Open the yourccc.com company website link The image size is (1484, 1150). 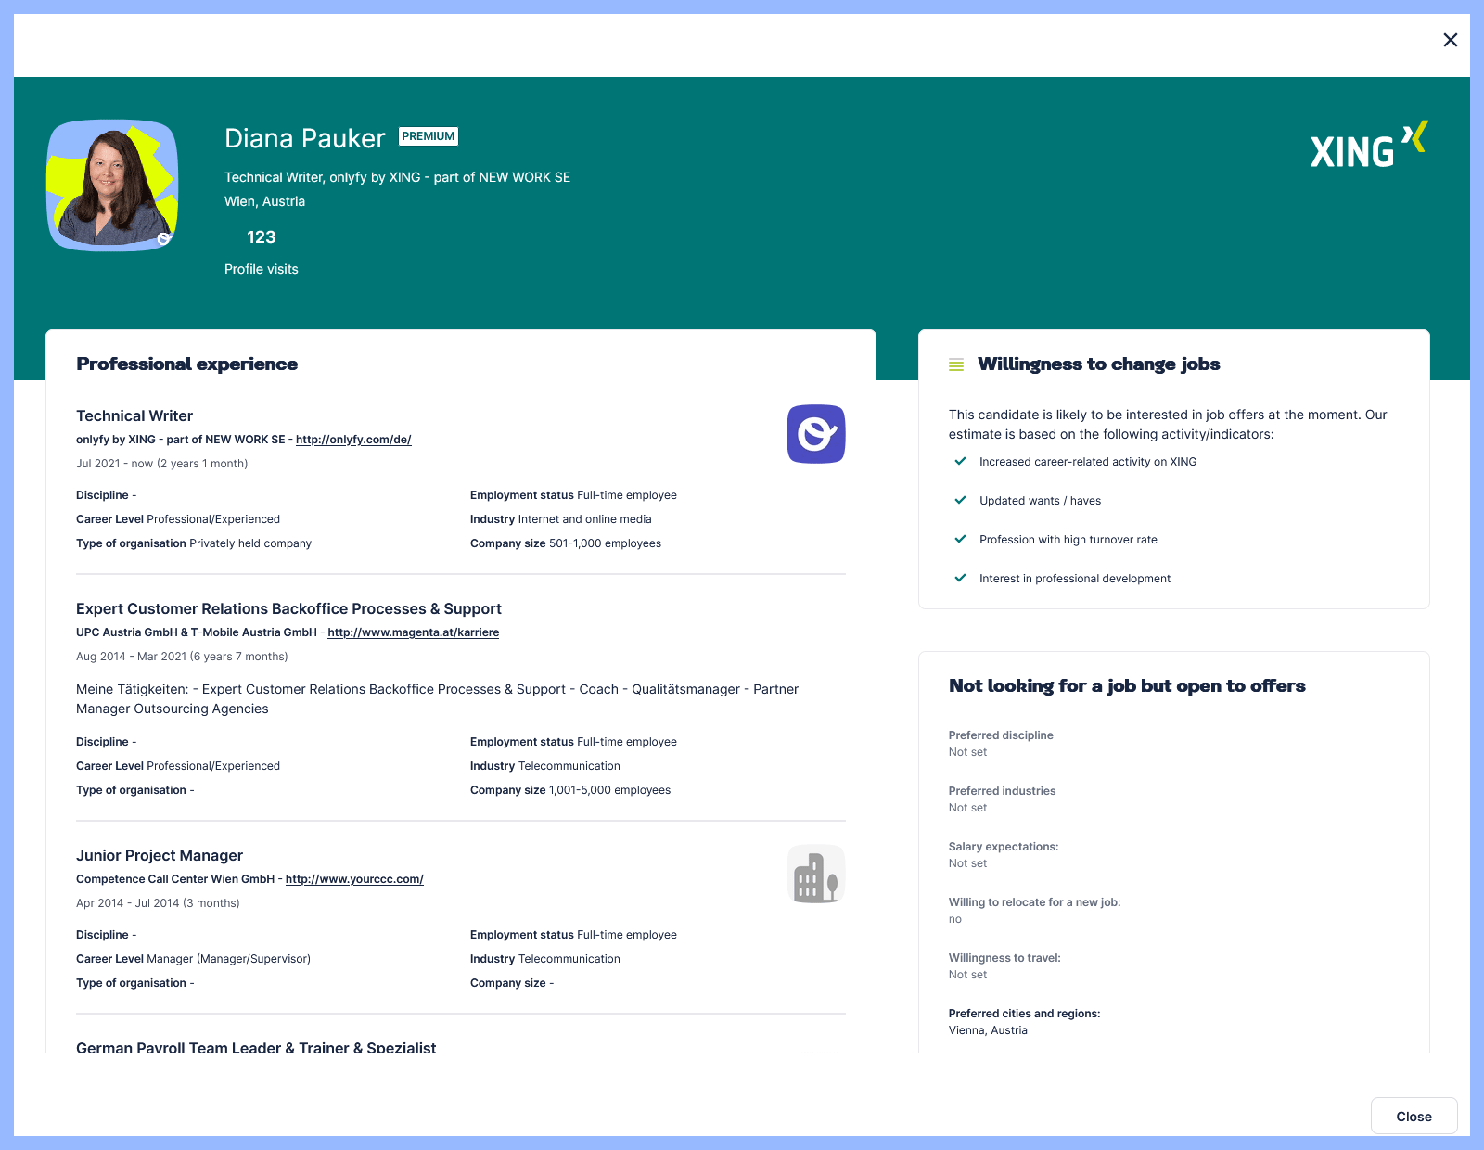click(x=354, y=879)
